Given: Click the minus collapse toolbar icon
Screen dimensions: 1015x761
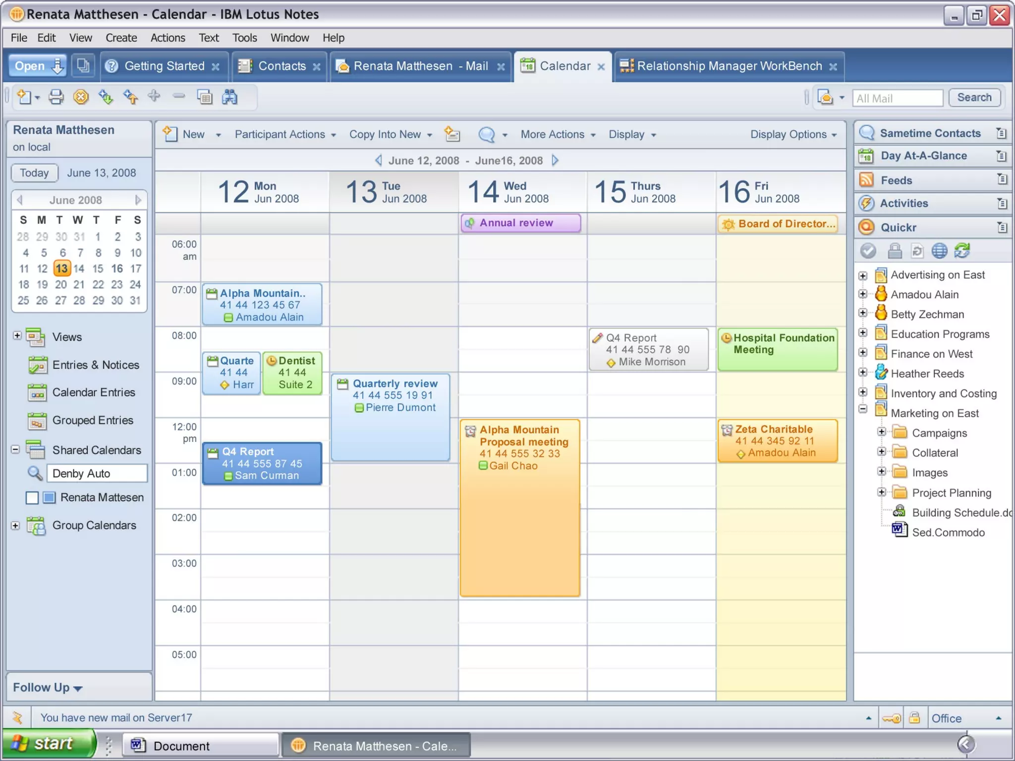Looking at the screenshot, I should point(179,96).
